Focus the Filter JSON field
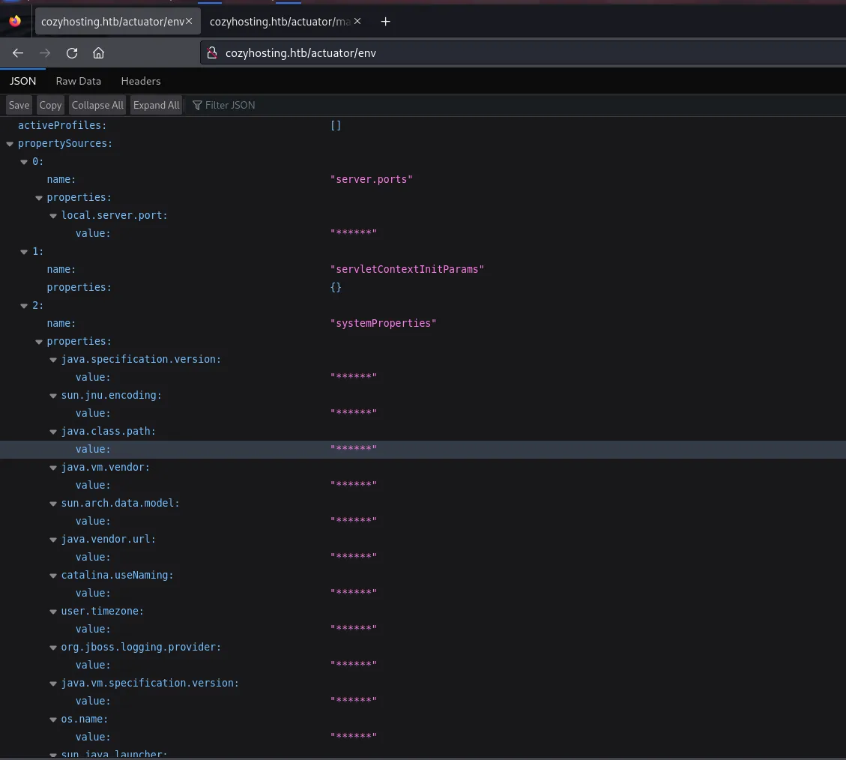 (230, 105)
